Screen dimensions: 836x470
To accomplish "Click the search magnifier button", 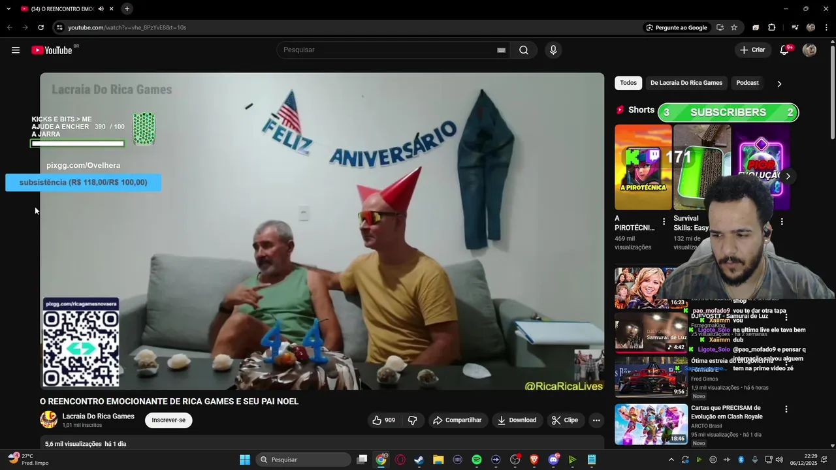I will [524, 50].
